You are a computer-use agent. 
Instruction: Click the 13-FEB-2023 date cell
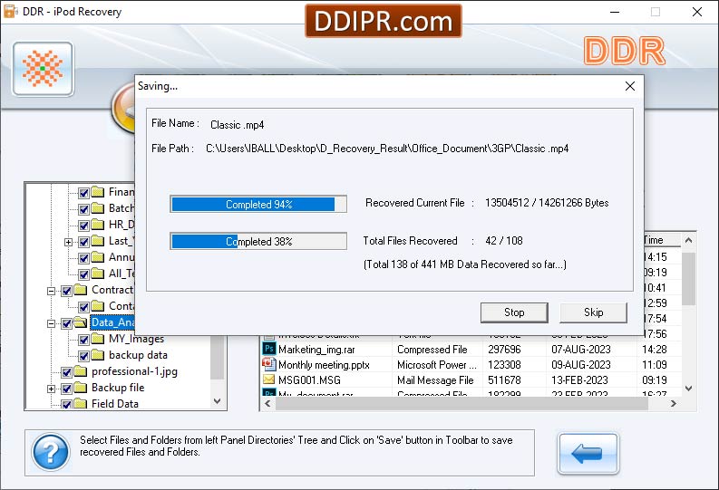point(579,380)
